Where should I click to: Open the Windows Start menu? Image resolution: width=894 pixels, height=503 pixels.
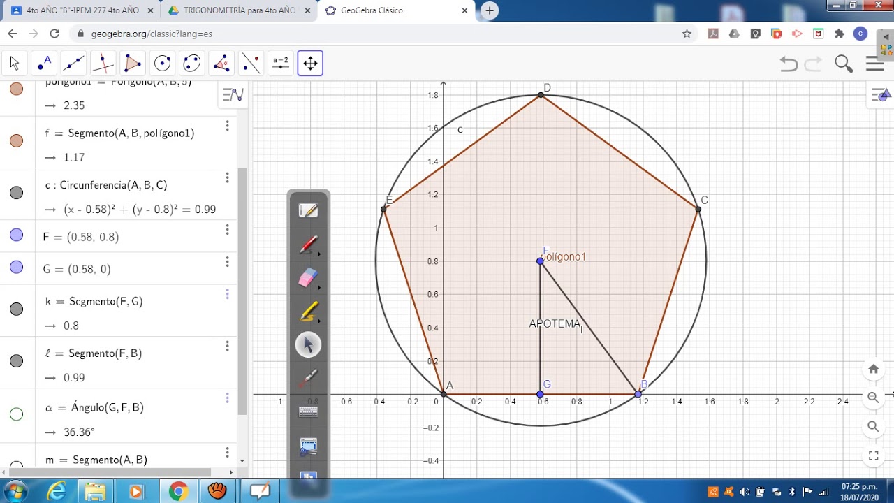14,492
